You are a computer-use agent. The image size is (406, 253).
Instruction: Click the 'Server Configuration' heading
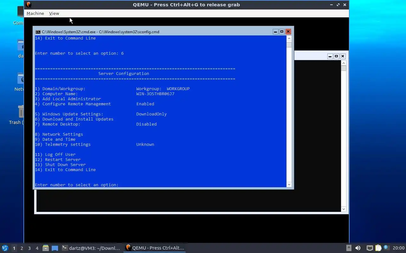(x=123, y=73)
